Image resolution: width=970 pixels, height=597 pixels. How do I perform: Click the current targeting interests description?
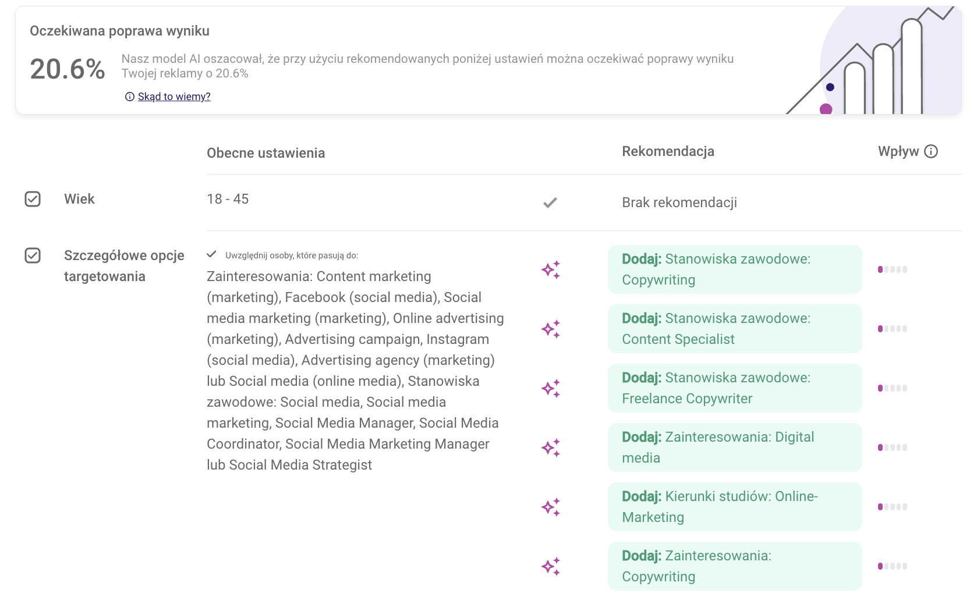(356, 371)
